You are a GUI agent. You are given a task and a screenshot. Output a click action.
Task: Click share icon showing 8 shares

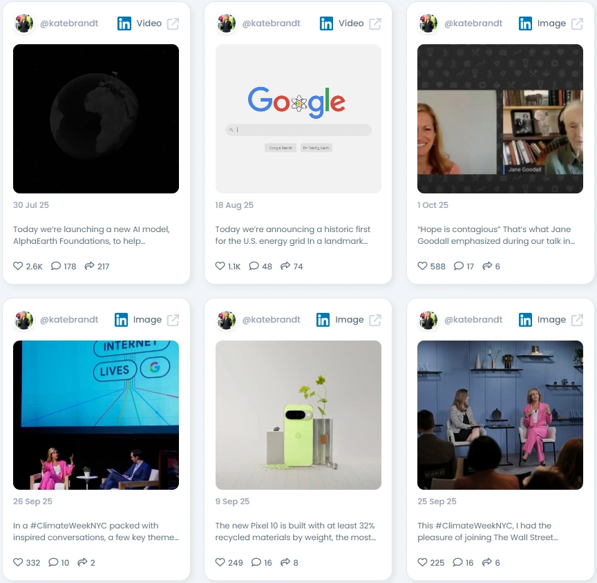point(285,562)
